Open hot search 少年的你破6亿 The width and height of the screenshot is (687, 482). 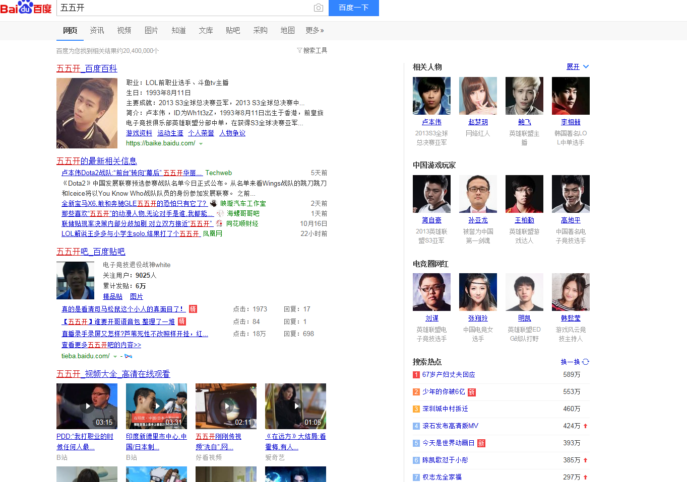444,391
